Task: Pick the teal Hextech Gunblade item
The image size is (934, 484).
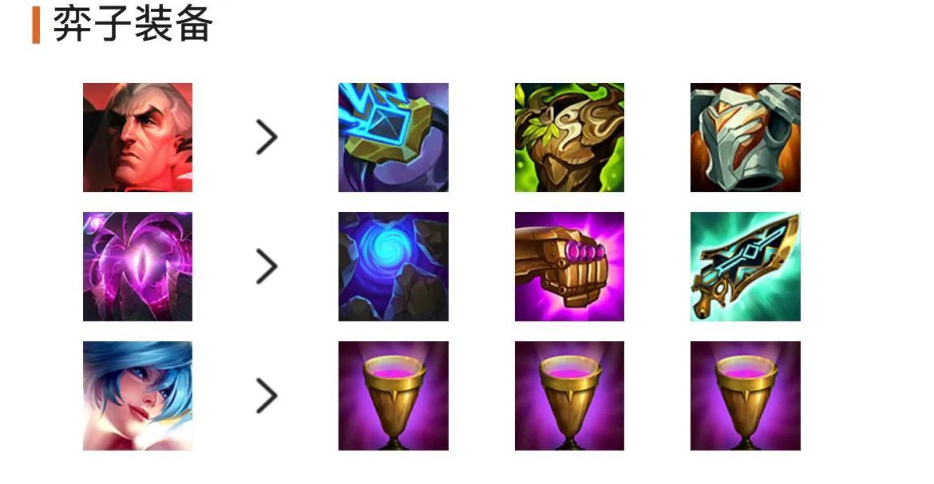Action: coord(745,266)
